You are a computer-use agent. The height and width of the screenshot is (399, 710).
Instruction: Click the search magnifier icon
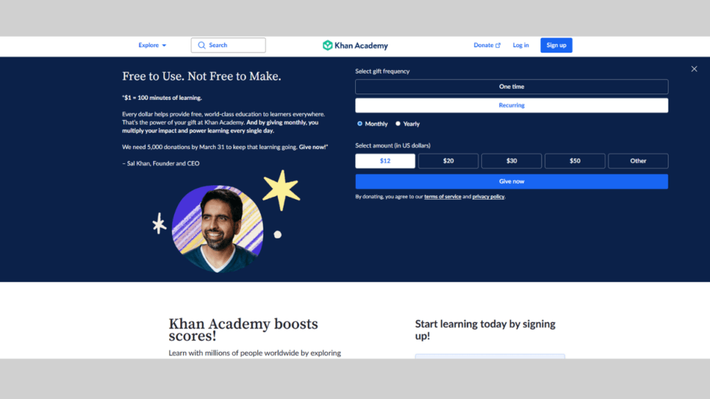click(x=202, y=45)
